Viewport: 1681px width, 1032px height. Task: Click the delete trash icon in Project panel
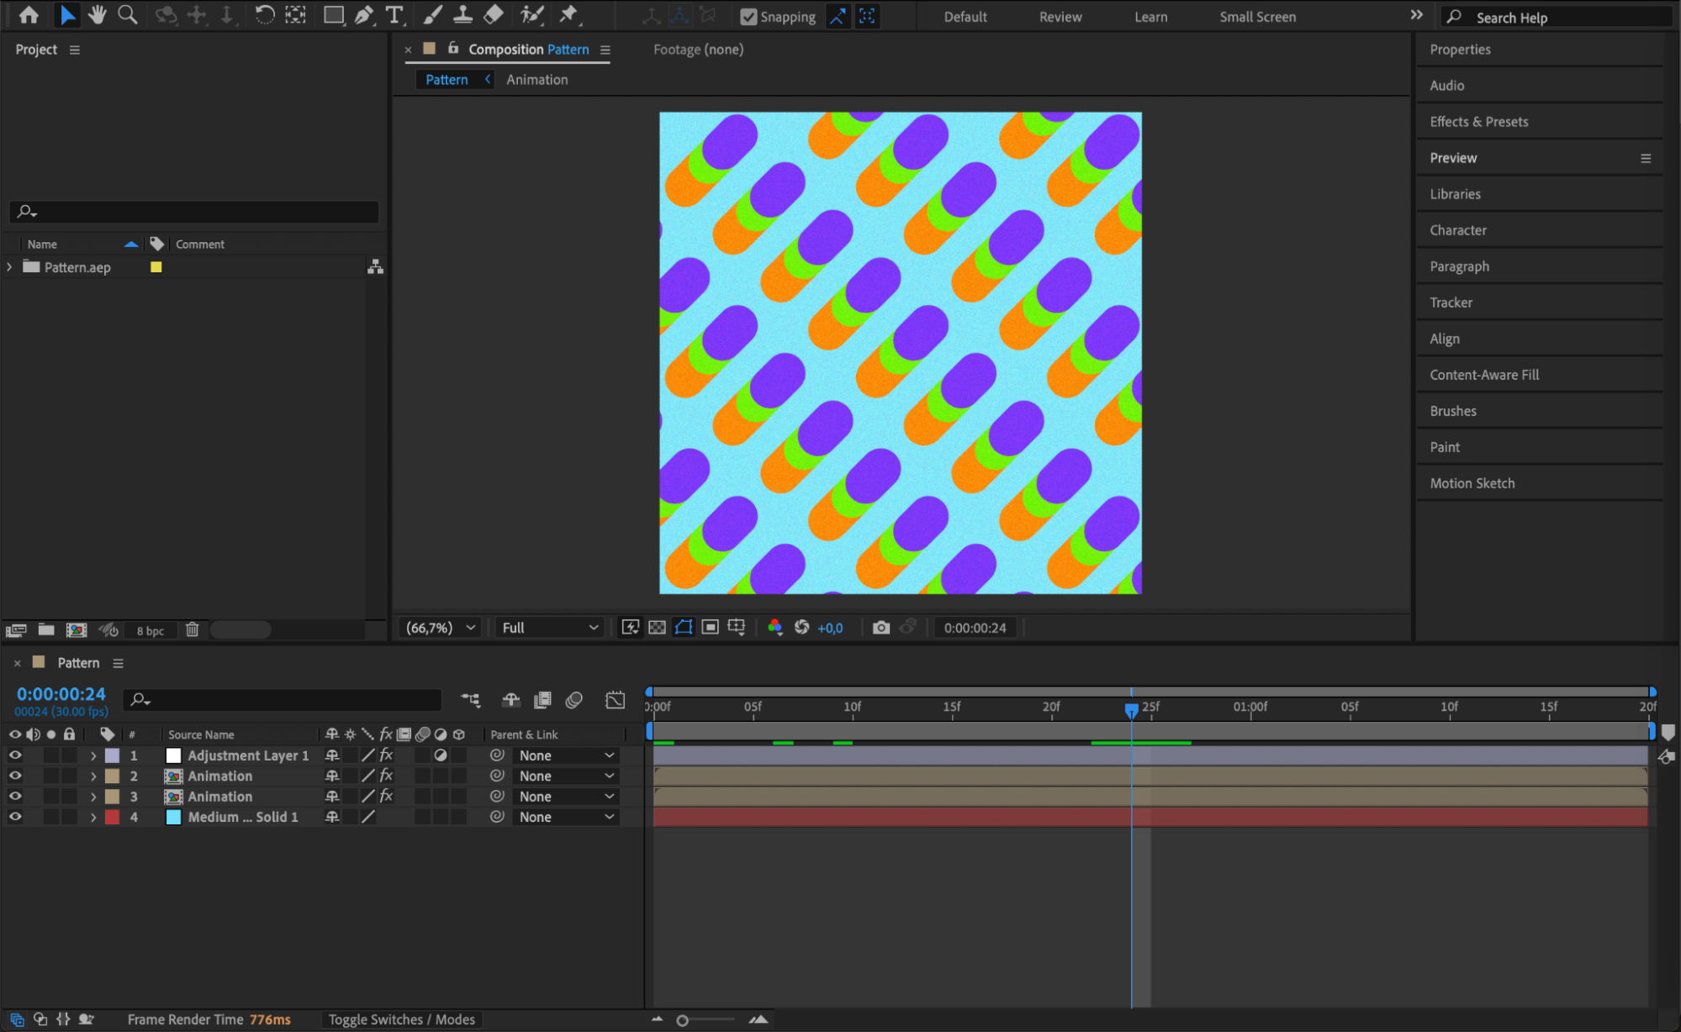(192, 629)
